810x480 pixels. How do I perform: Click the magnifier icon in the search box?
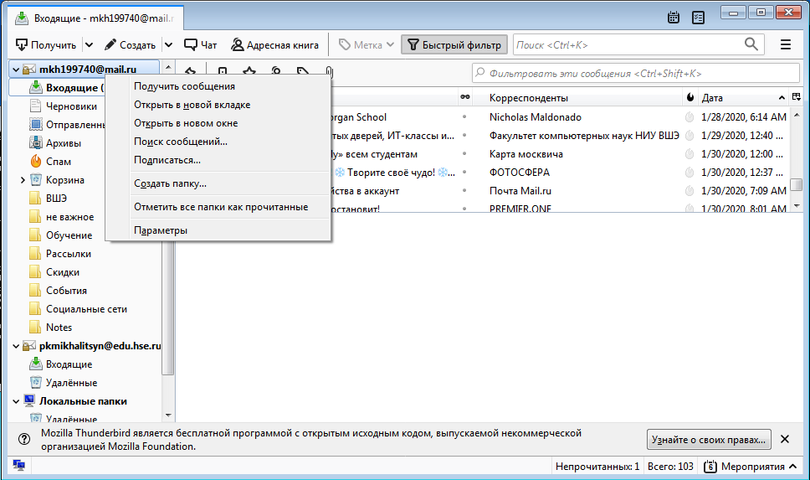pyautogui.click(x=751, y=44)
